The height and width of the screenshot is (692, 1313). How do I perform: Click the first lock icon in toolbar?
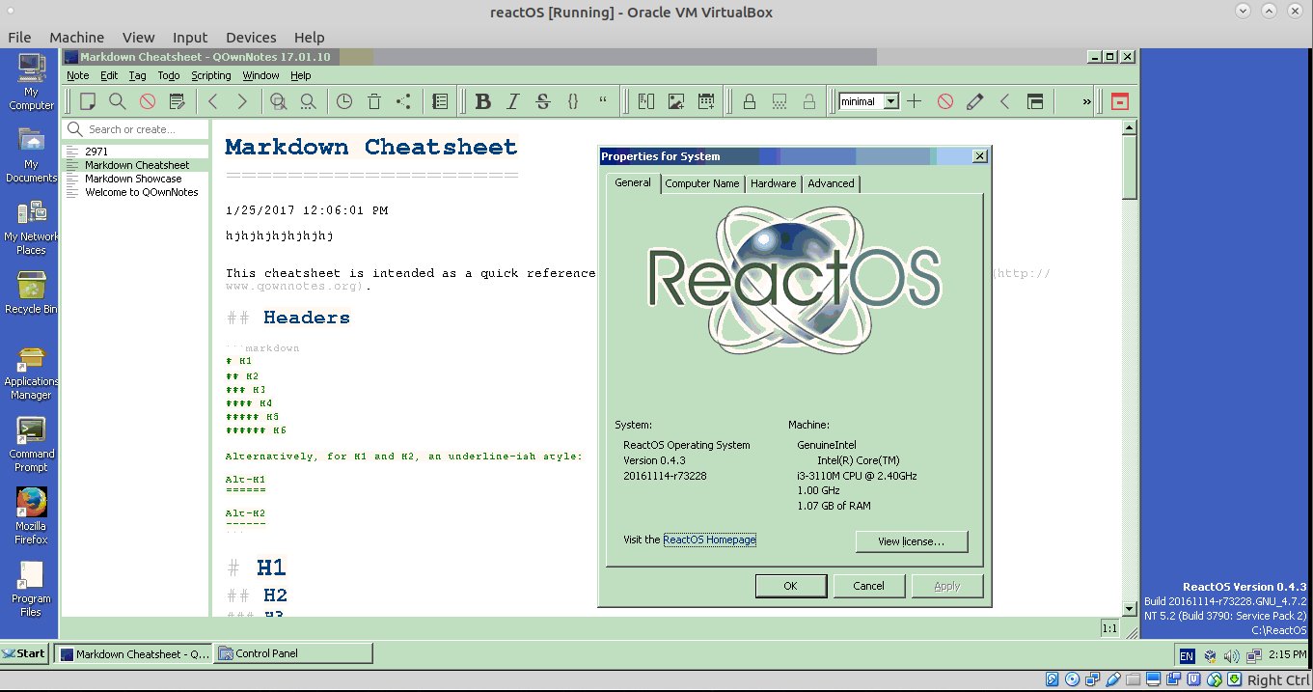point(750,101)
